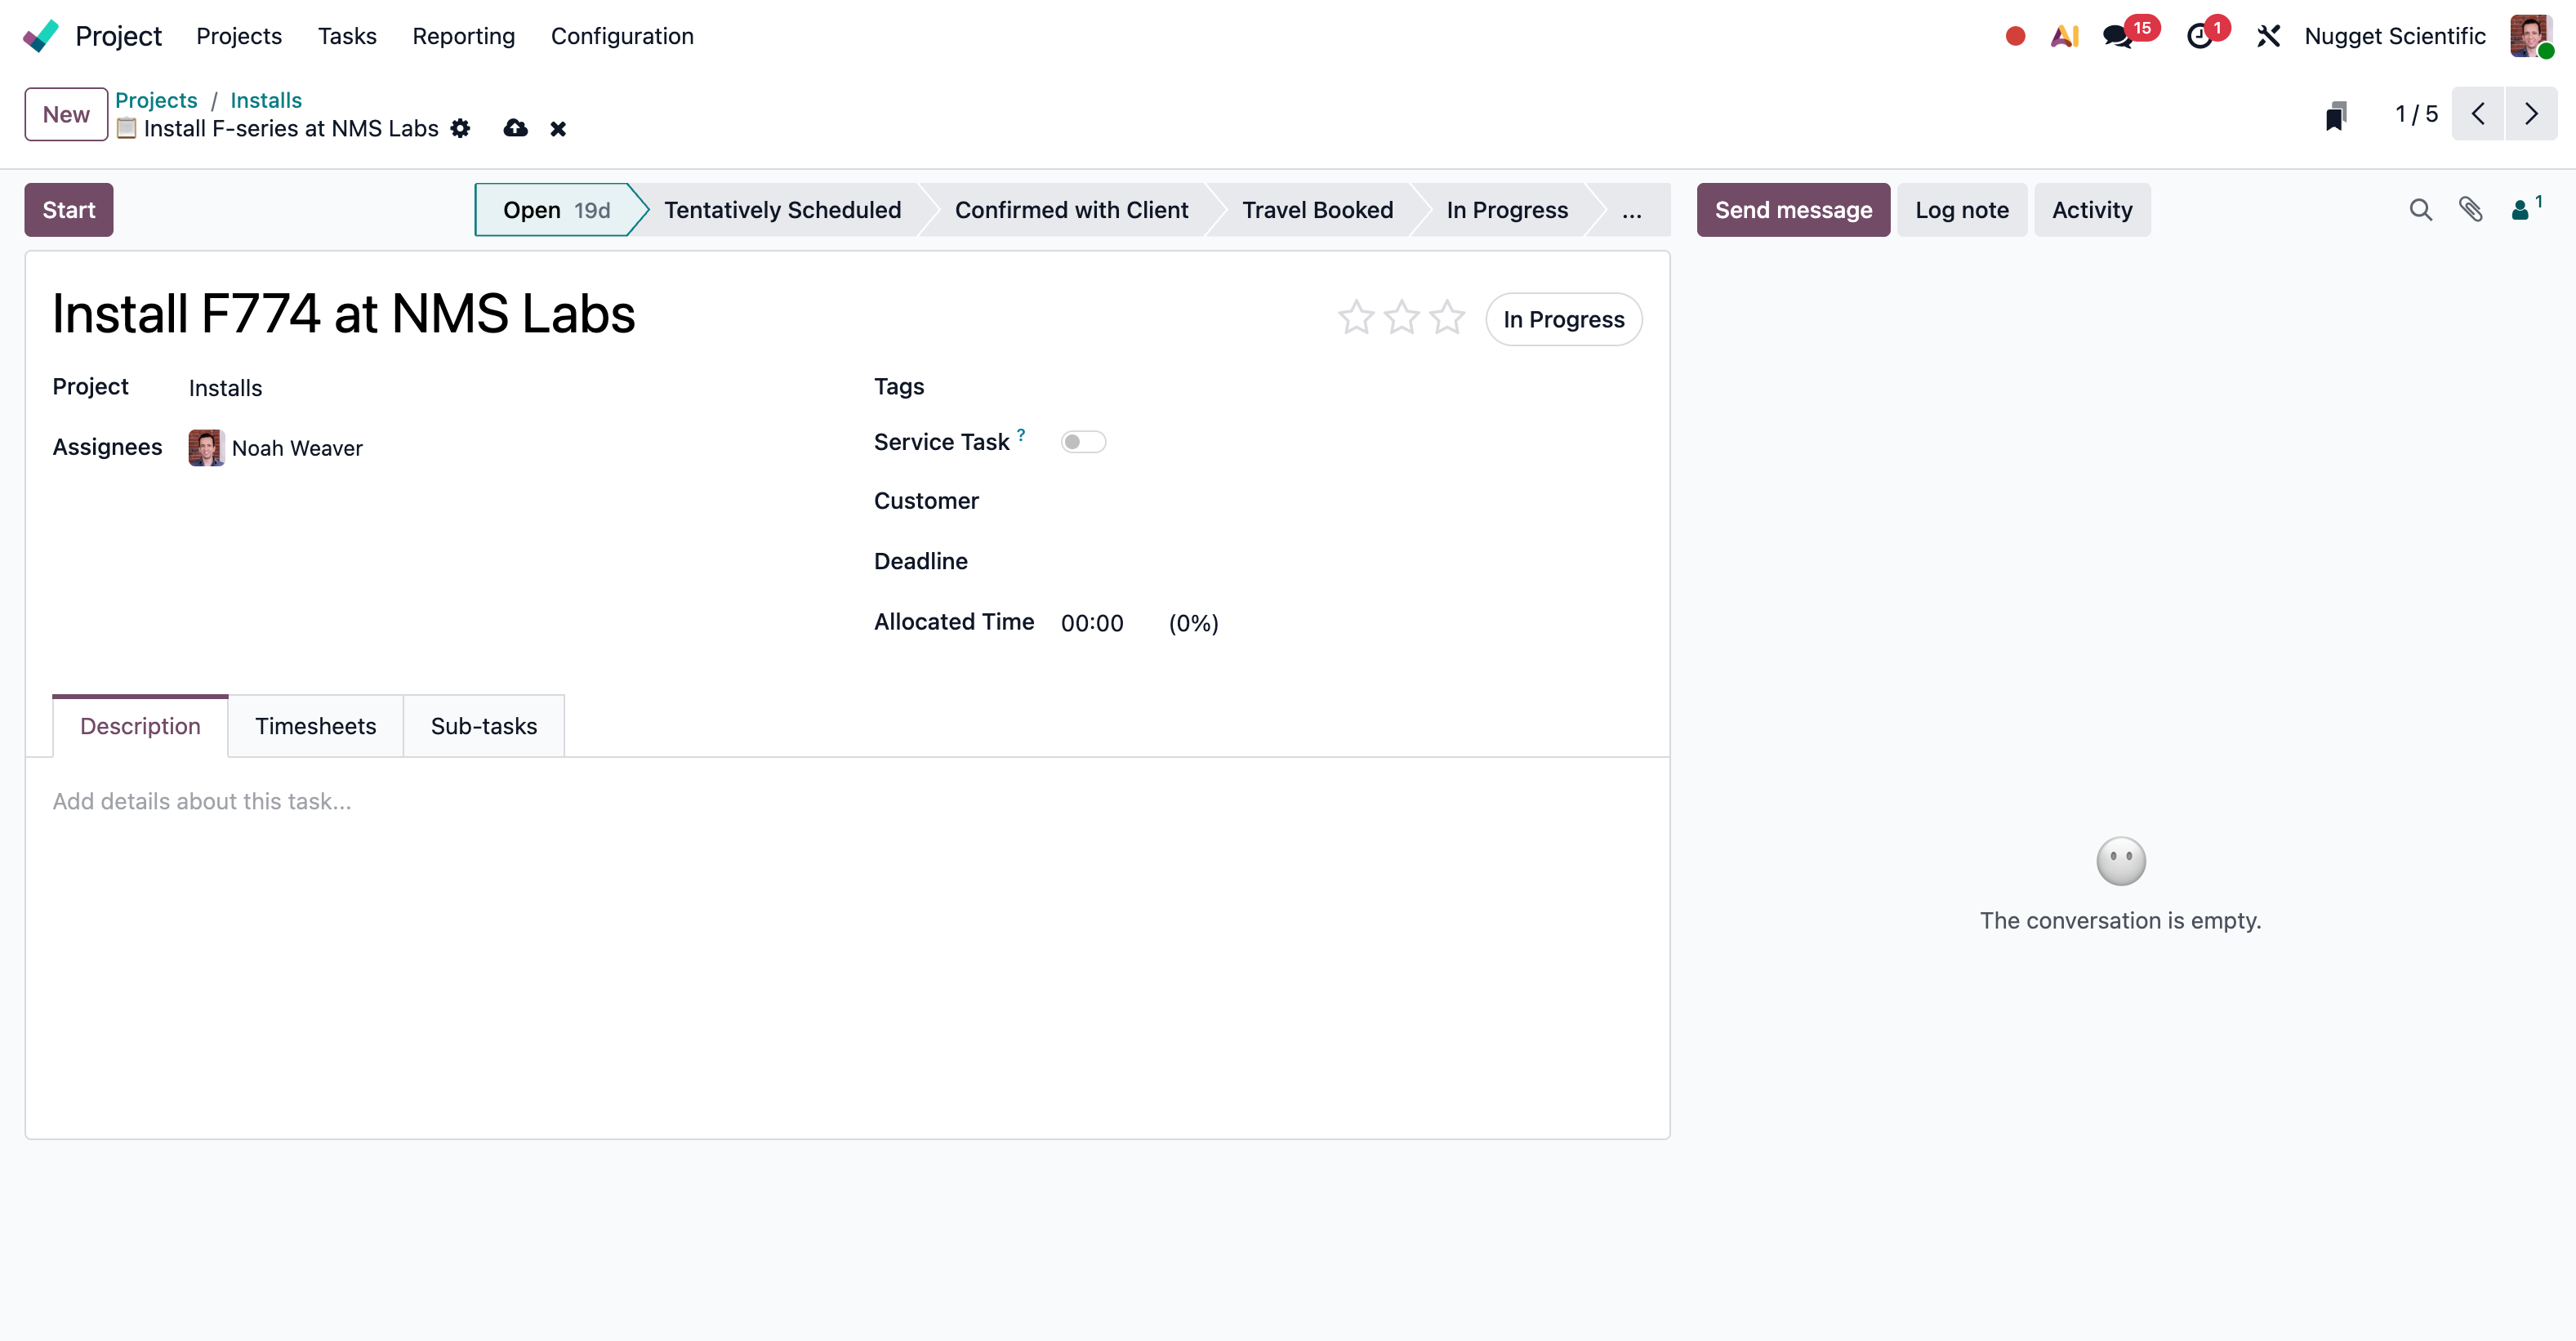Screen dimensions: 2576x1341
Task: Enable the Service Task toggle
Action: 1083,441
